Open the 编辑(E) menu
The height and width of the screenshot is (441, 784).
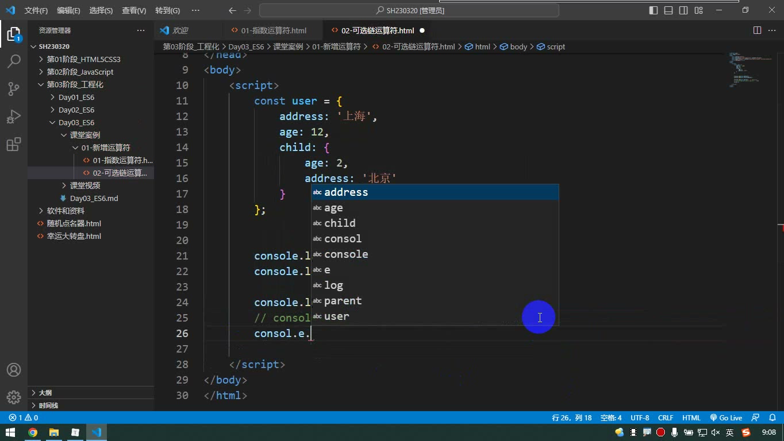click(x=68, y=10)
